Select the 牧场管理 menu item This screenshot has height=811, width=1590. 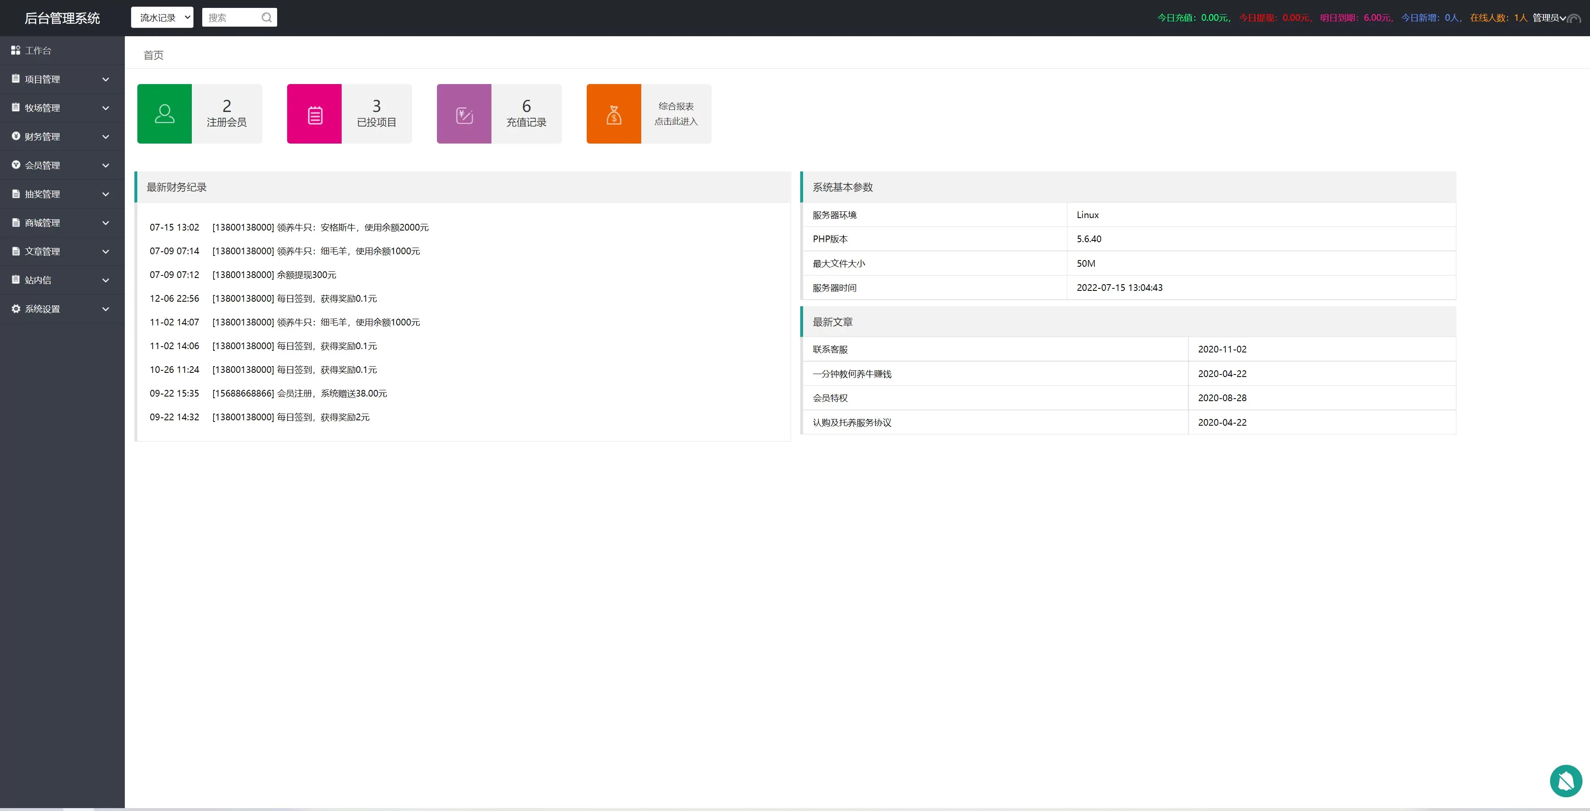tap(42, 108)
